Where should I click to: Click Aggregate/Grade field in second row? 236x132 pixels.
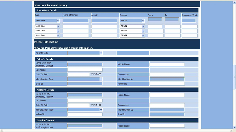pyautogui.click(x=190, y=26)
